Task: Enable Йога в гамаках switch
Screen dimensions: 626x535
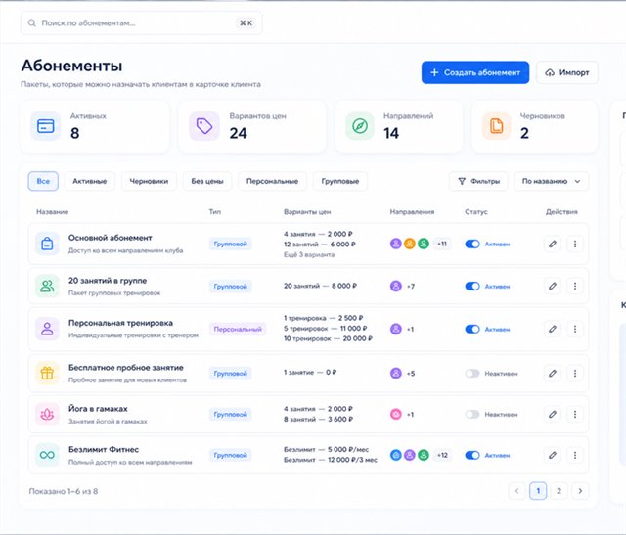Action: point(472,415)
